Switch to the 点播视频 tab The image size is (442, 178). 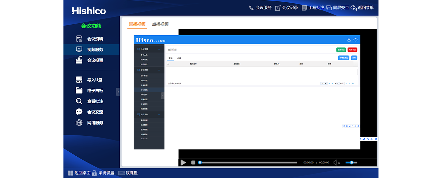point(160,24)
